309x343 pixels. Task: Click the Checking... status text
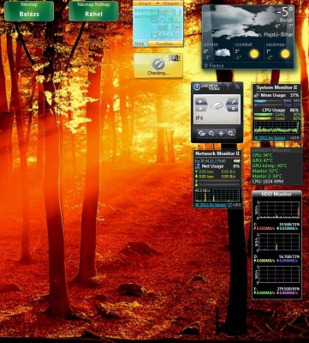(x=157, y=73)
